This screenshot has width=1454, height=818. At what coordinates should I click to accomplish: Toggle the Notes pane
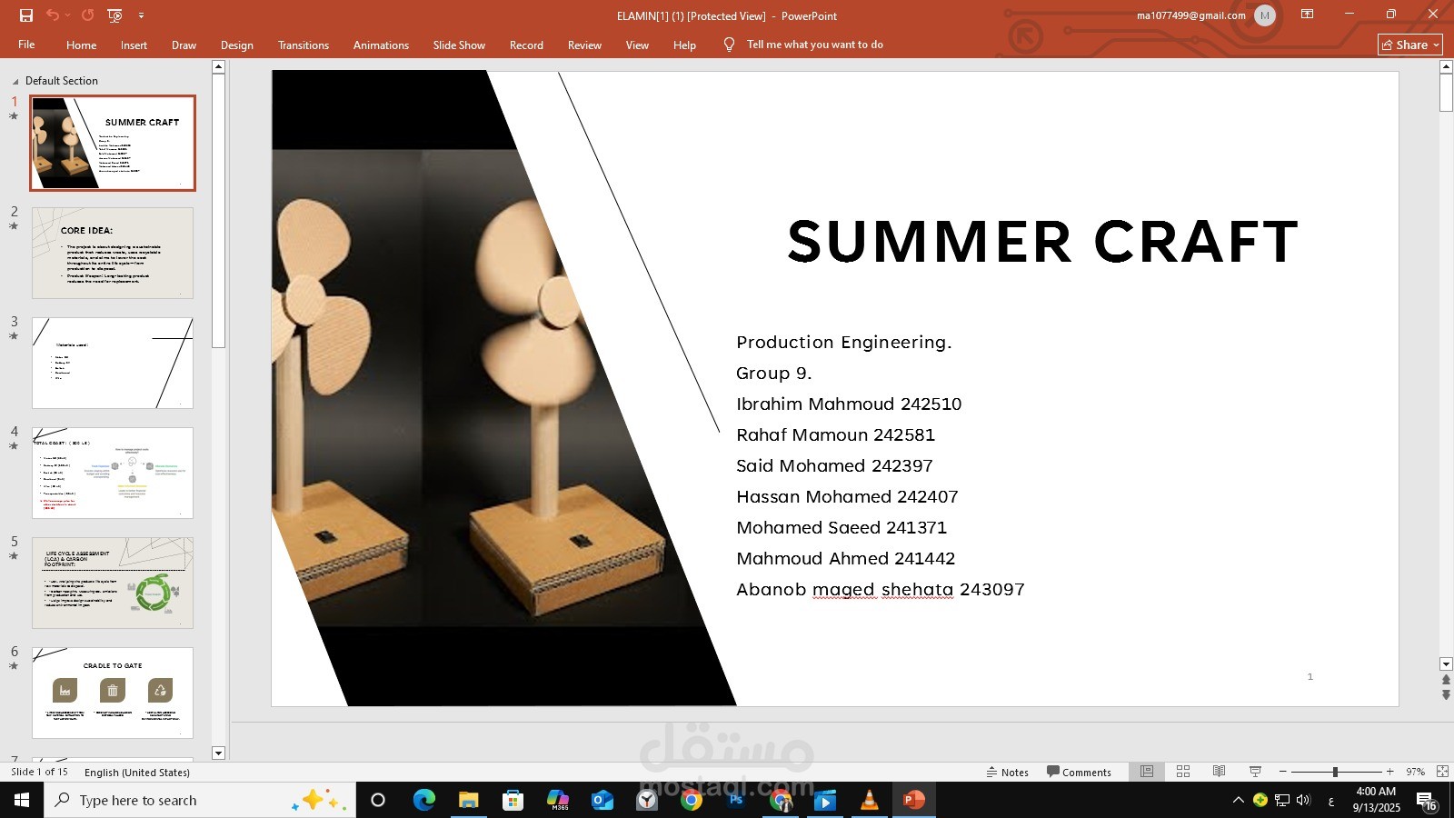coord(1008,773)
